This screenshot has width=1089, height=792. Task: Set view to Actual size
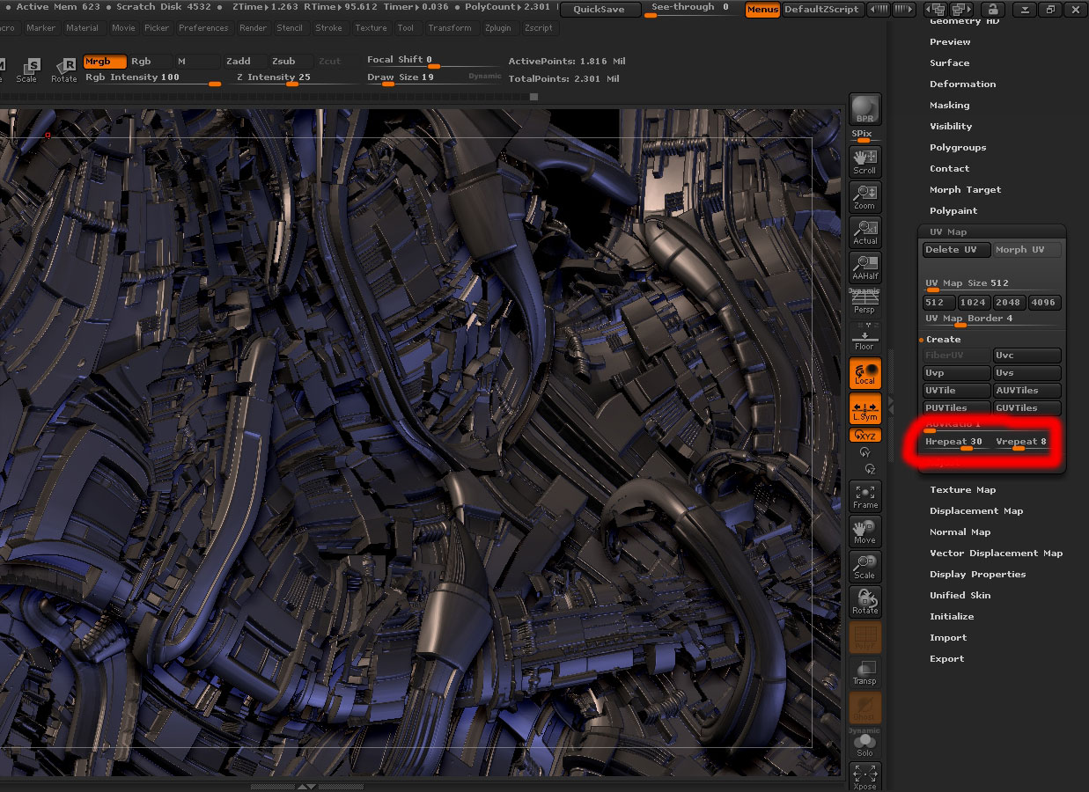pos(865,232)
